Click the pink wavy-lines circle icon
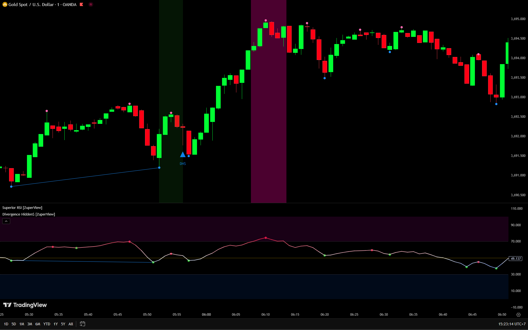 (x=91, y=4)
